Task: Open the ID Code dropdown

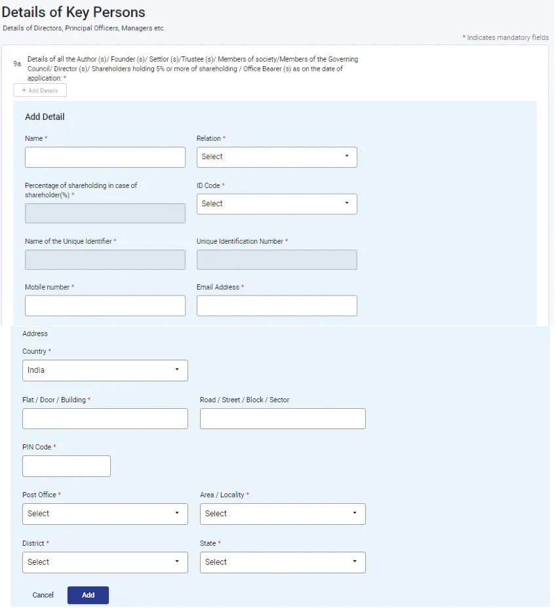Action: click(277, 204)
